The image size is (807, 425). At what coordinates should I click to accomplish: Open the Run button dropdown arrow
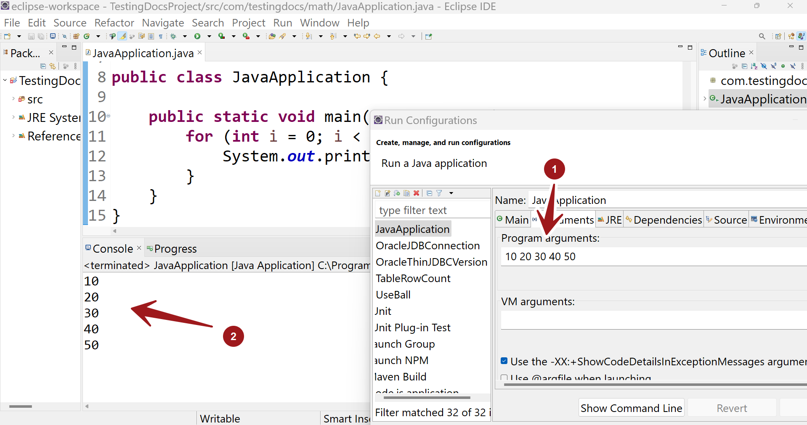(209, 36)
